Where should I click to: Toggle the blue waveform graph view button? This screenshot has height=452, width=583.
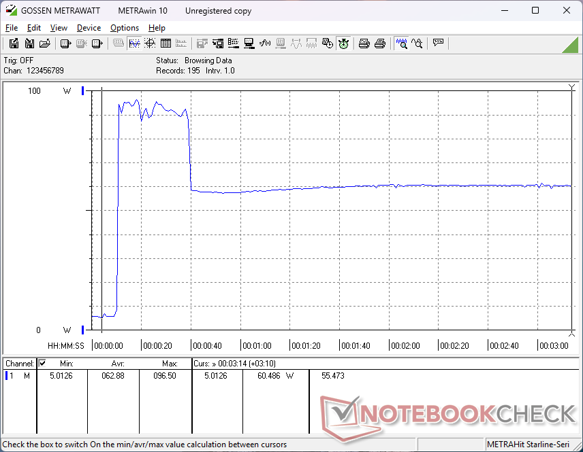134,44
